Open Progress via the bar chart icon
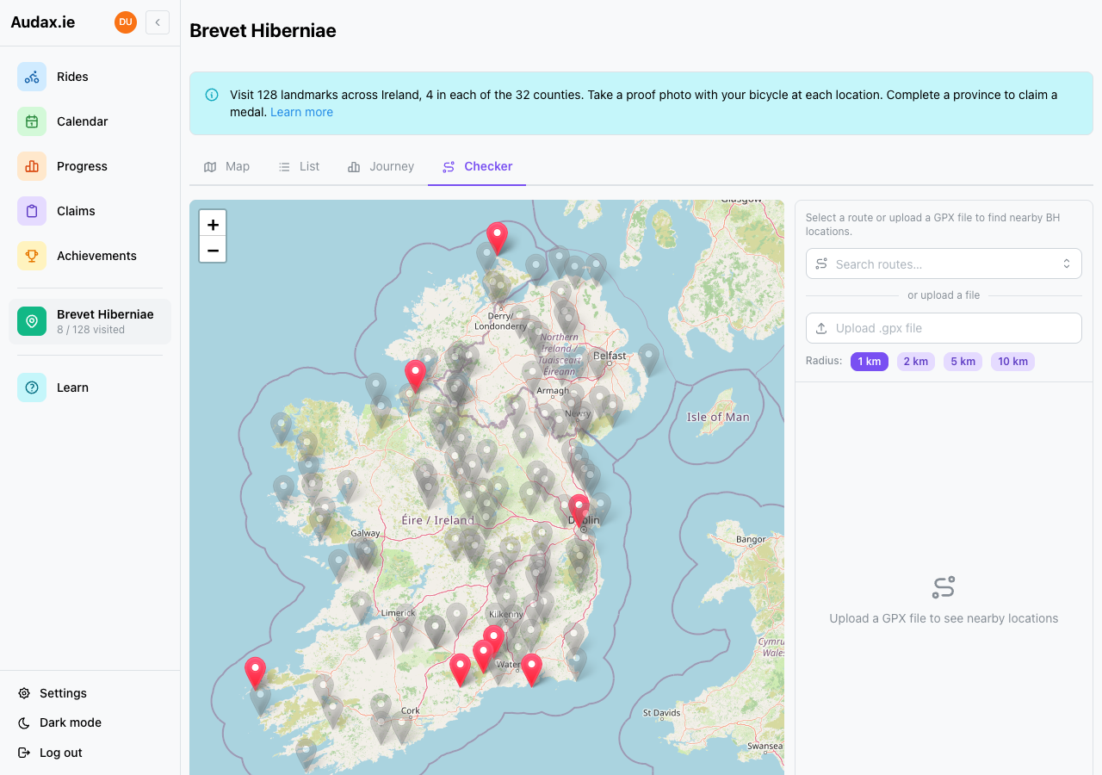 (x=32, y=166)
